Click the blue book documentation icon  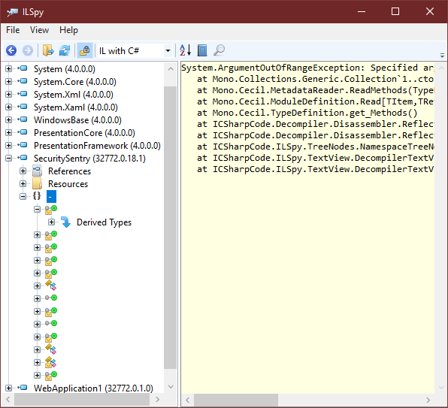(x=202, y=50)
